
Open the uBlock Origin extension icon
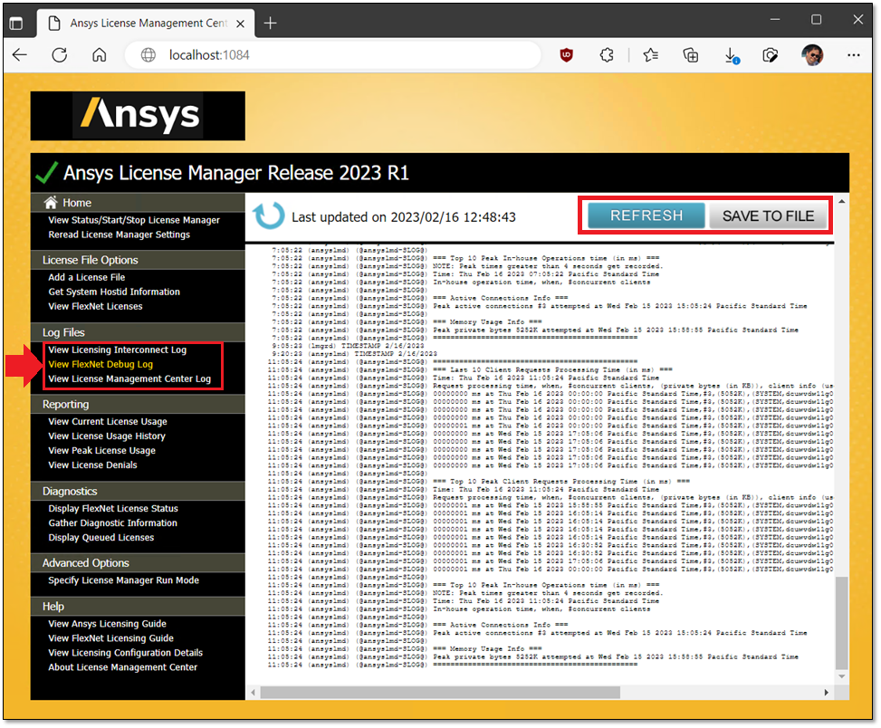coord(567,55)
